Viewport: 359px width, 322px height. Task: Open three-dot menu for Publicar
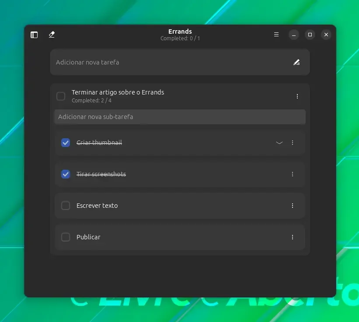tap(293, 237)
